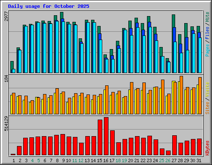Click the Sites / Visits legend label
The height and width of the screenshot is (165, 212).
[207, 98]
